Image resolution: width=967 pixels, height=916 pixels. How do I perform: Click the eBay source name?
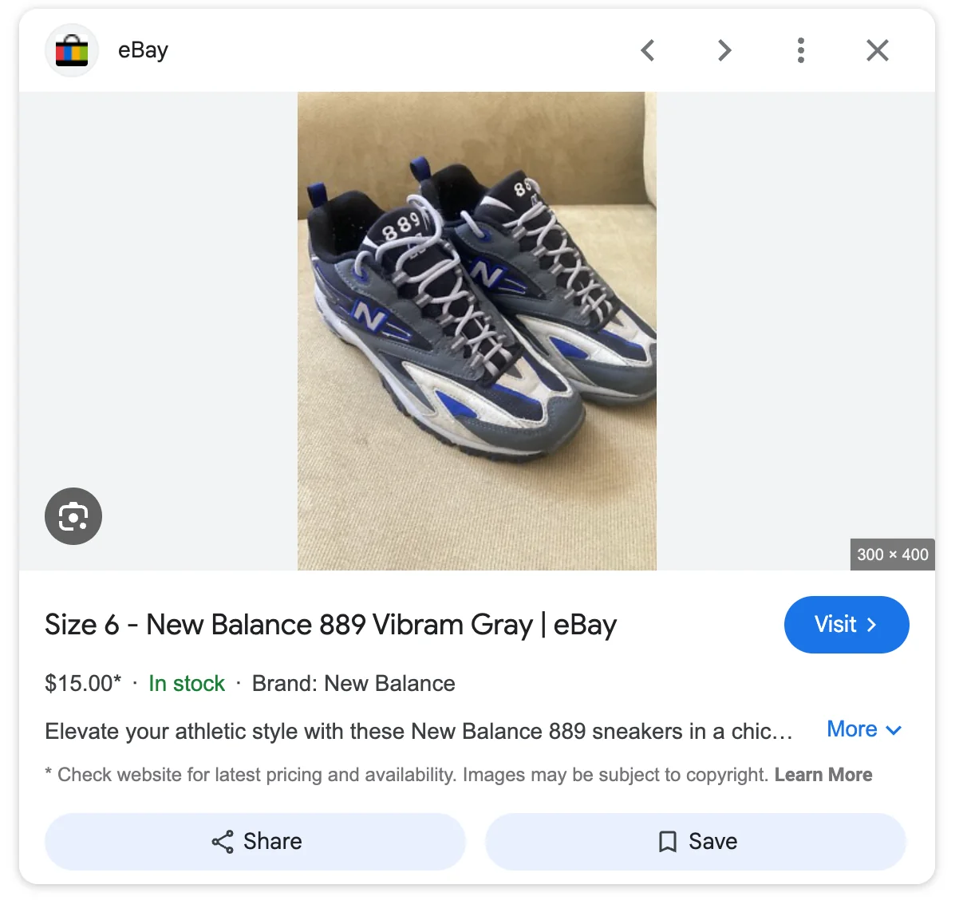click(x=143, y=50)
